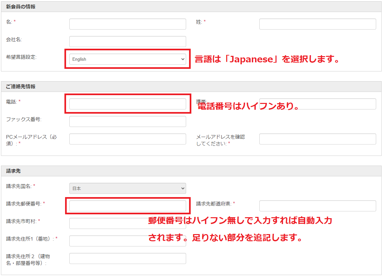This screenshot has height=276, width=383.
Task: Click the 請求先市町村 city input field
Action: tap(107, 223)
